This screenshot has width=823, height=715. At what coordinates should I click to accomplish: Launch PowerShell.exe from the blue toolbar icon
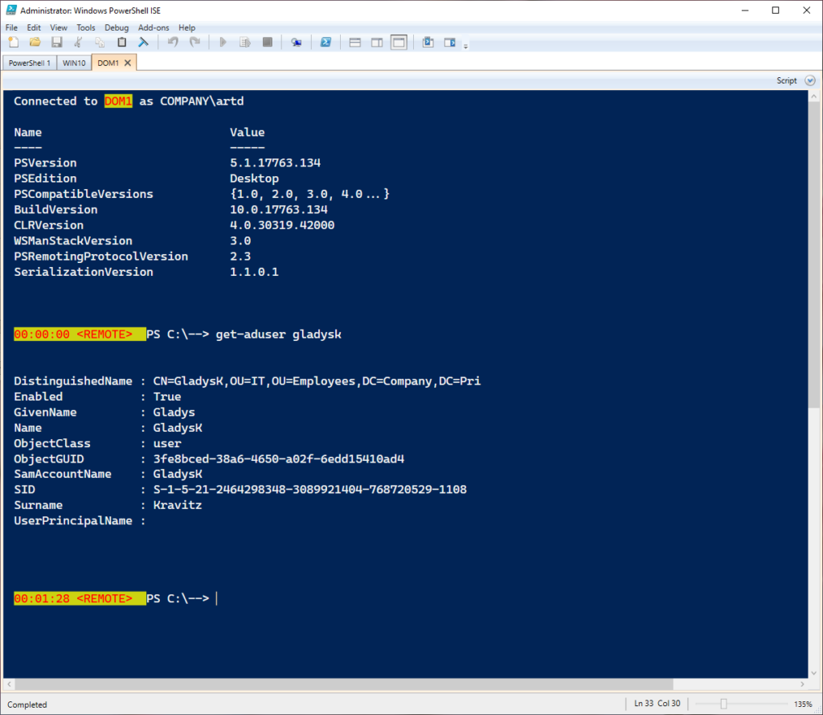click(327, 42)
